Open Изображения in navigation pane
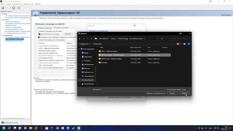This screenshot has width=233, height=131. pyautogui.click(x=89, y=65)
